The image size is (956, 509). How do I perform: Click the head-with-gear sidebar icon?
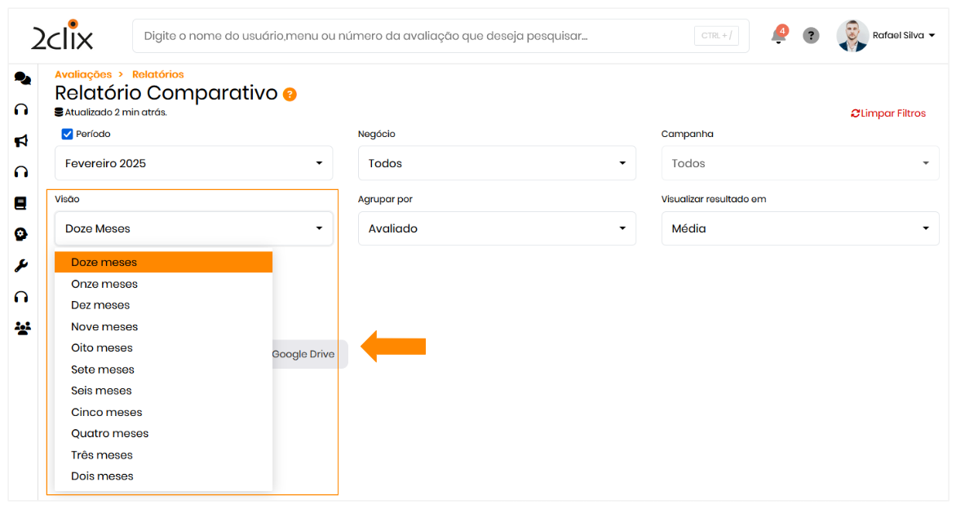click(x=21, y=234)
